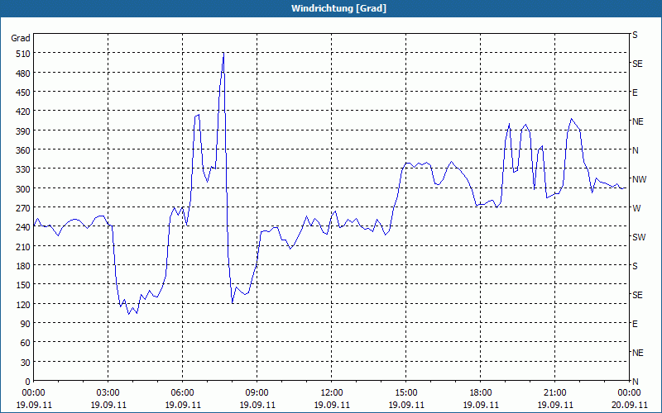Click the 'Grad' unit label of the y-axis
The height and width of the screenshot is (413, 662).
click(x=20, y=38)
